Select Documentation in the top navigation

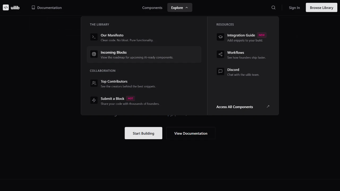[49, 7]
